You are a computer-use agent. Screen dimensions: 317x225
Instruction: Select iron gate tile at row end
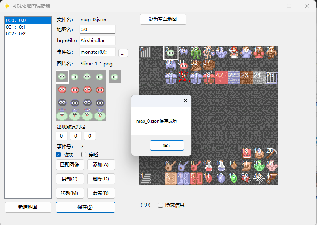(x=272, y=78)
